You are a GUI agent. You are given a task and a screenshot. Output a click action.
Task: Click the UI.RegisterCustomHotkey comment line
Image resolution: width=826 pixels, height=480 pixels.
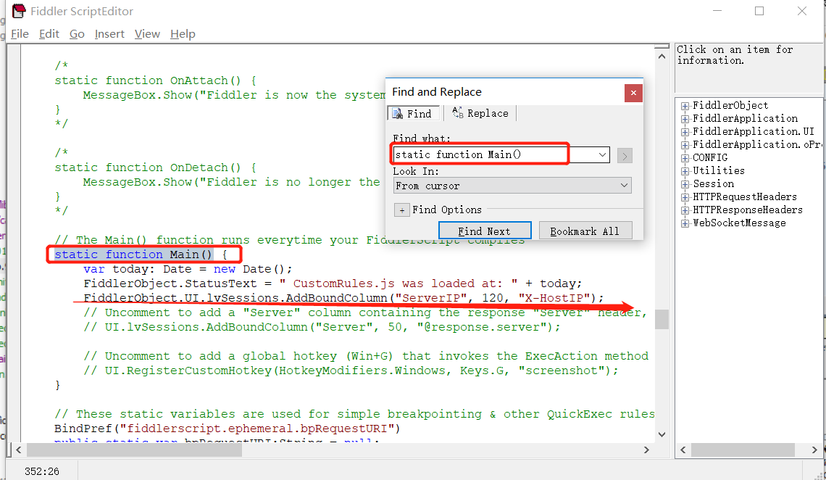pyautogui.click(x=351, y=371)
